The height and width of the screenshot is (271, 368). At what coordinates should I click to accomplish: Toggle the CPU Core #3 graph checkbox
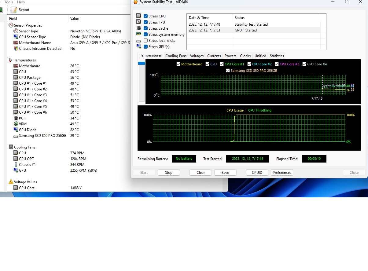pyautogui.click(x=277, y=64)
